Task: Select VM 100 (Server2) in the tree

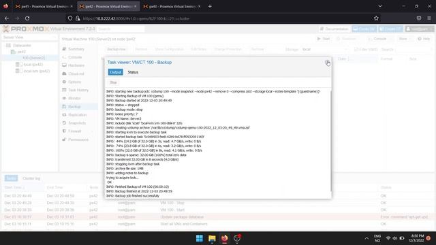Action: 33,58
